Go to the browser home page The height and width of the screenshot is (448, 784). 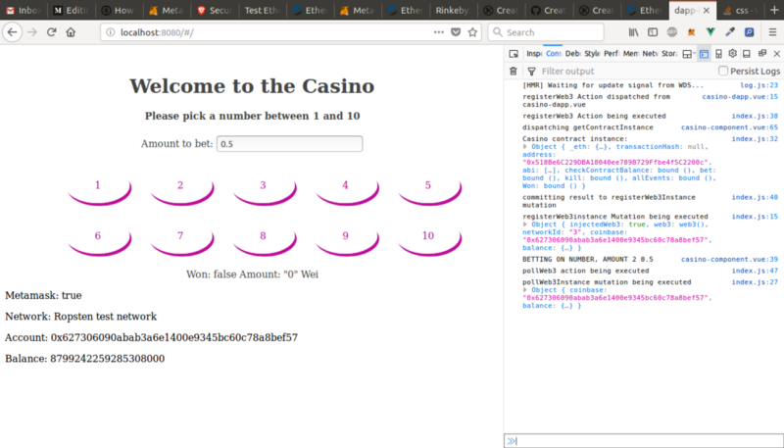(71, 32)
